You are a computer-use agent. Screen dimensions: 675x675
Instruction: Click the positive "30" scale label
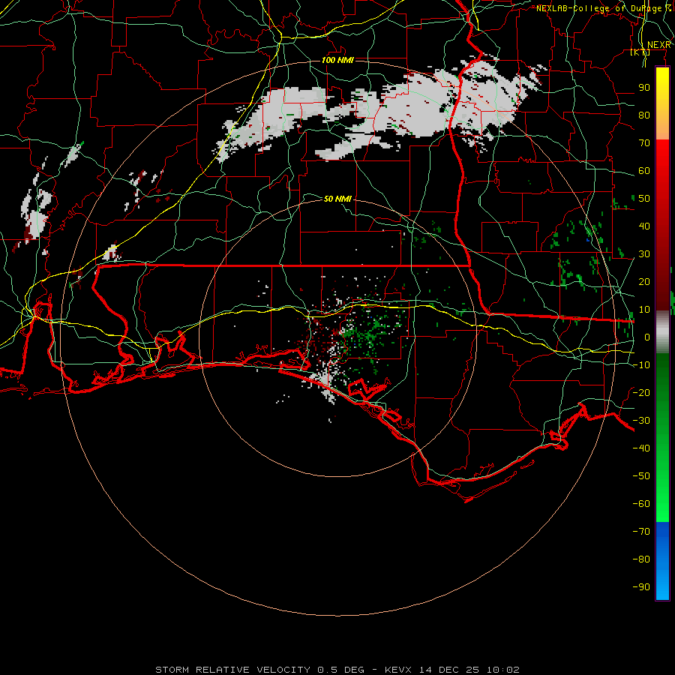pos(644,254)
